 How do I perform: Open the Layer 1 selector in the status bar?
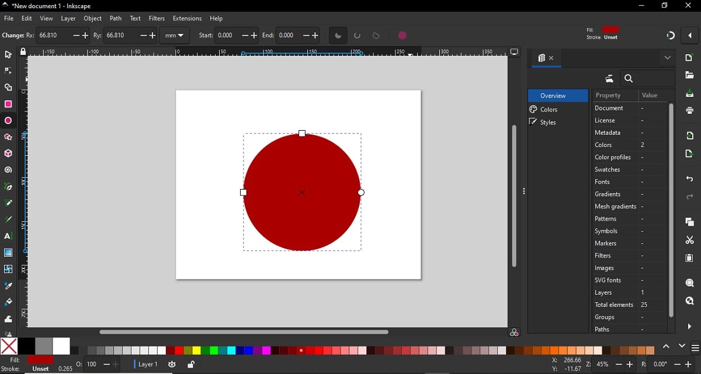(x=148, y=364)
